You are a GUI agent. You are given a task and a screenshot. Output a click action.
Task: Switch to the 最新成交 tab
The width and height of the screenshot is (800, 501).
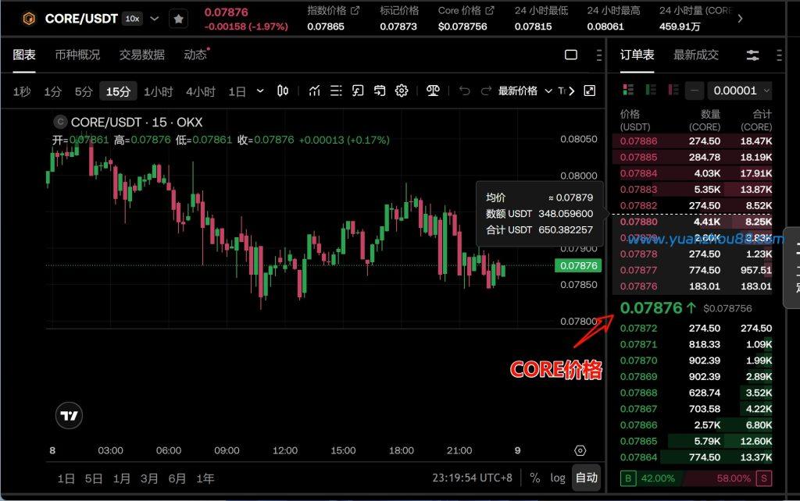[695, 55]
